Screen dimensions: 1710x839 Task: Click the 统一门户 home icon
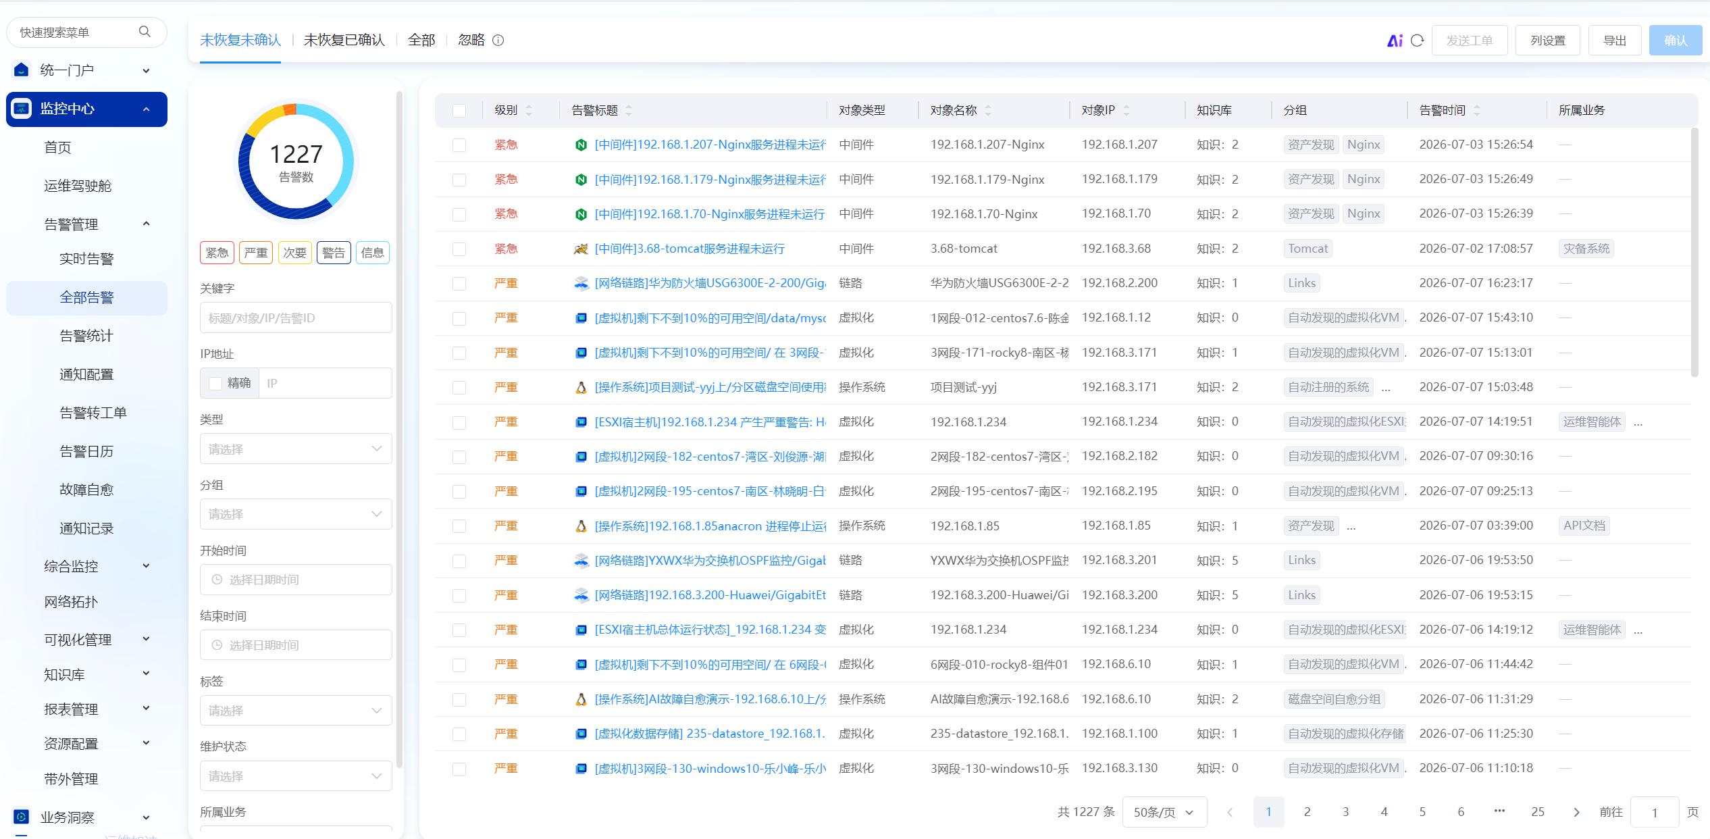(22, 70)
